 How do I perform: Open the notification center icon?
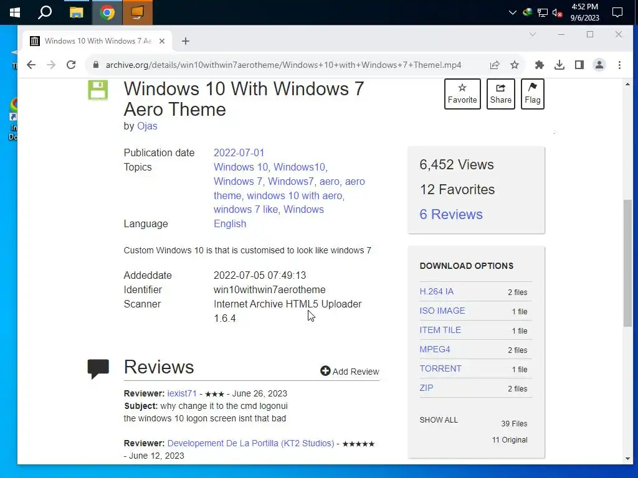coord(617,12)
